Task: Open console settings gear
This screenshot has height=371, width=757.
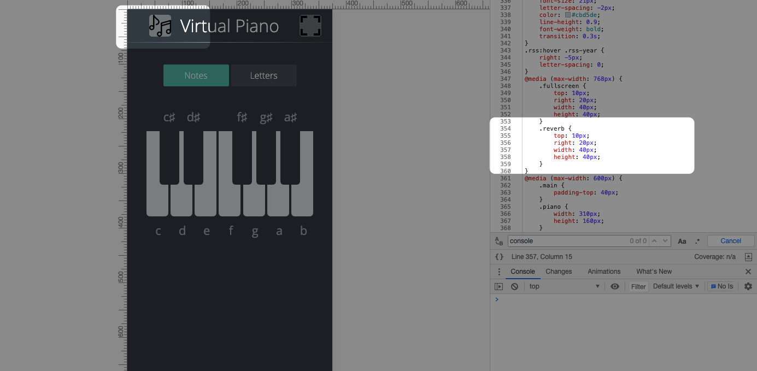Action: click(748, 286)
